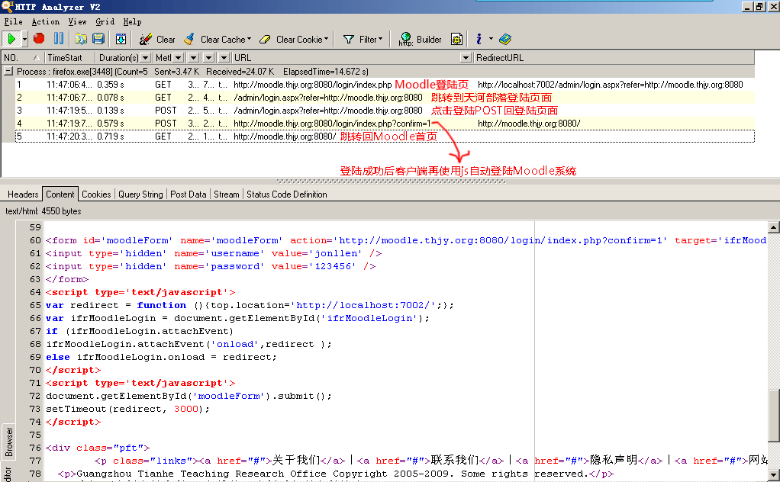Open the URL column dropdown arrow

466,58
